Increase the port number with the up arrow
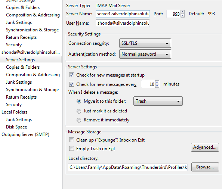The width and height of the screenshot is (222, 189). pyautogui.click(x=182, y=12)
